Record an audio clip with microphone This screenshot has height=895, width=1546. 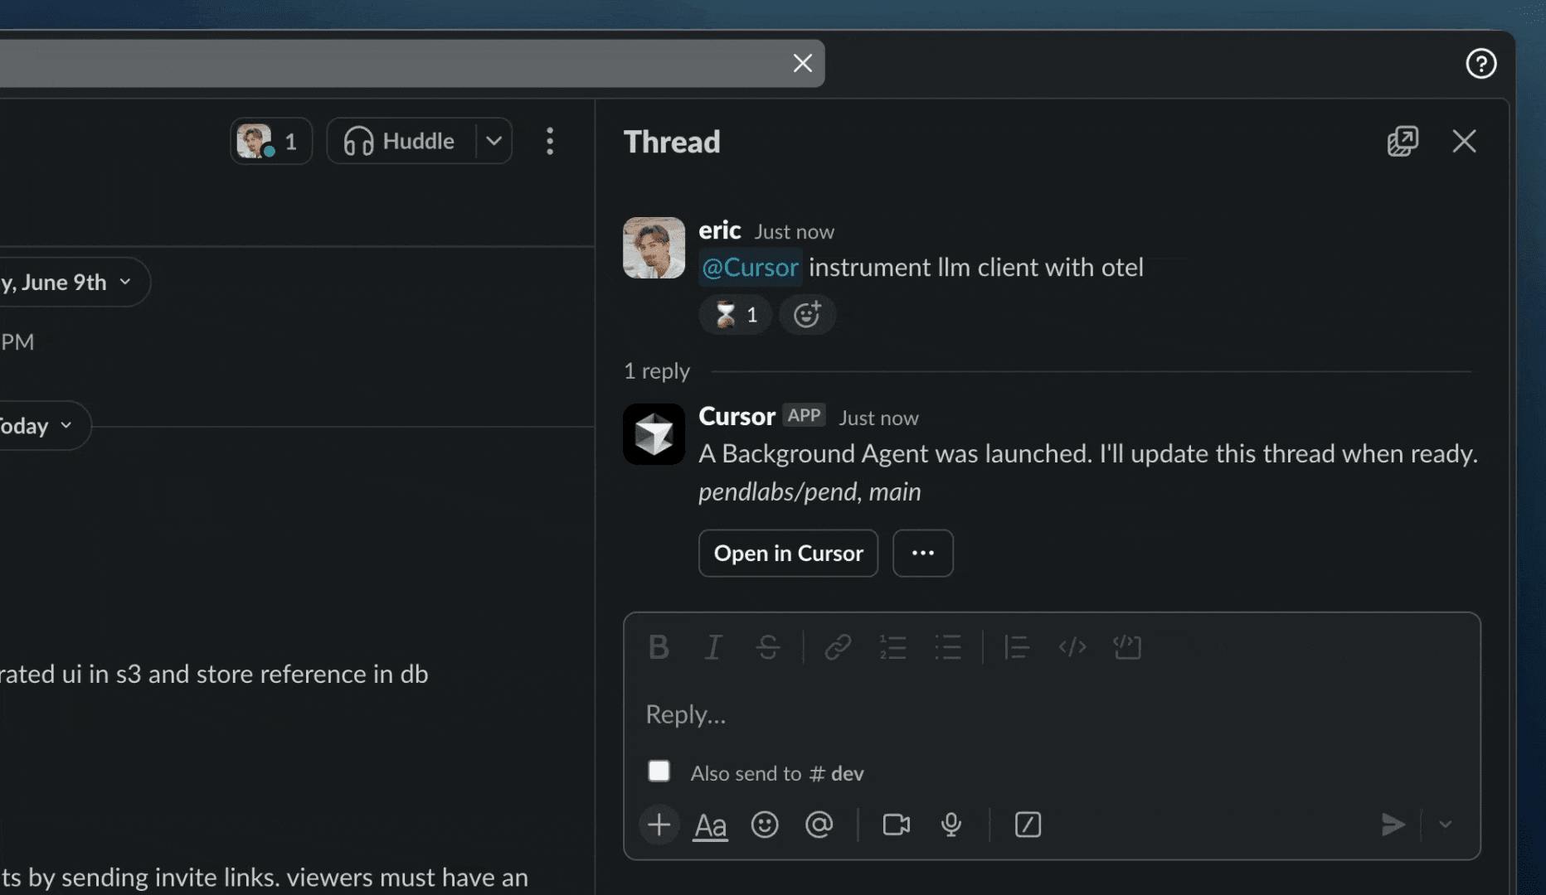coord(951,825)
